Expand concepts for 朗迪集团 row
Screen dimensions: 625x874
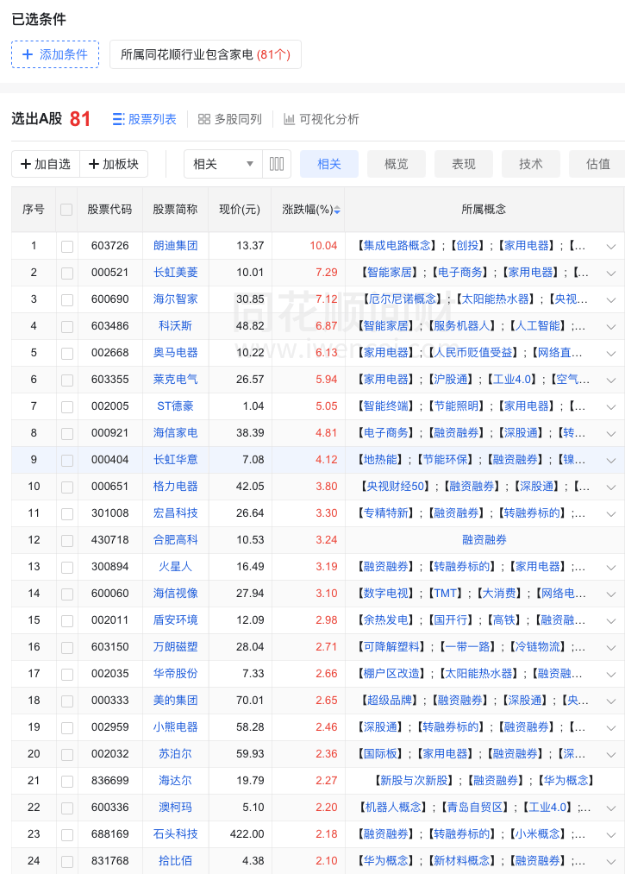(611, 247)
